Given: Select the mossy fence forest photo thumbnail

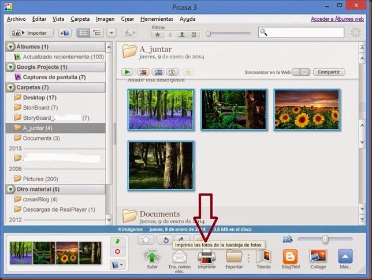Looking at the screenshot, I should coord(234,109).
